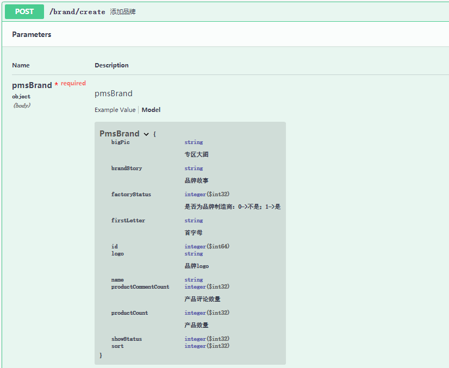Image resolution: width=449 pixels, height=368 pixels.
Task: Click the 添加品牌 endpoint summary
Action: [123, 12]
